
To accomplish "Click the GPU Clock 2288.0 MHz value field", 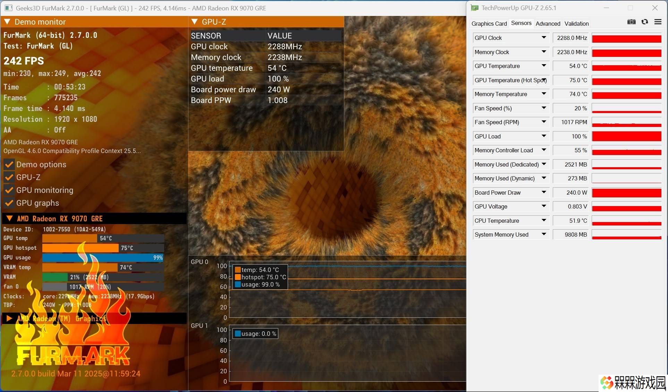I will (571, 38).
